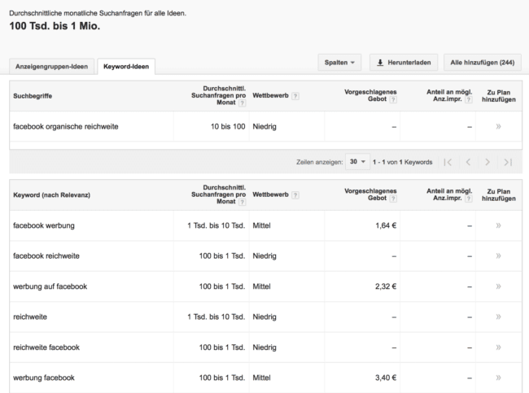Select keyword 'facebook werbung'

[44, 225]
